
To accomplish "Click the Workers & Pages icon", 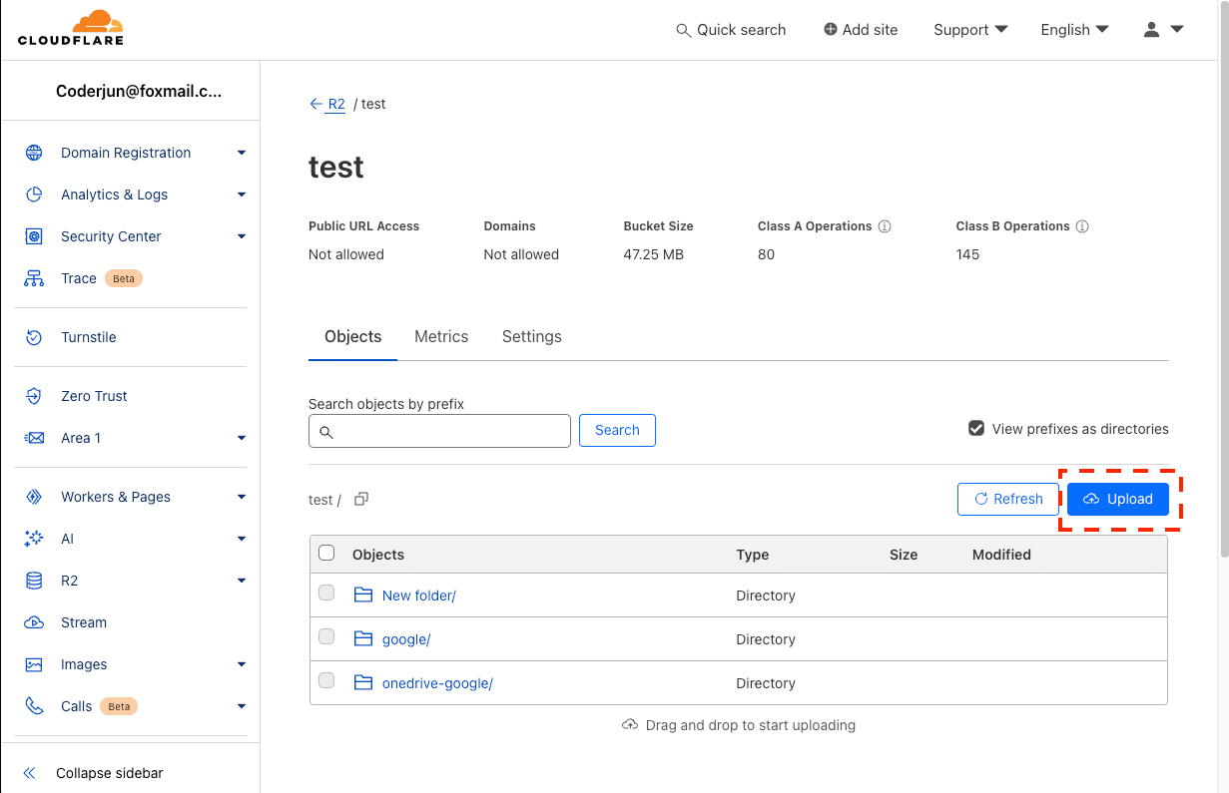I will point(34,497).
